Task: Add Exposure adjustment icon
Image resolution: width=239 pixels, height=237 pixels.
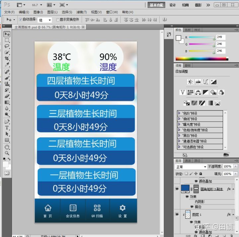Action: [x=213, y=82]
